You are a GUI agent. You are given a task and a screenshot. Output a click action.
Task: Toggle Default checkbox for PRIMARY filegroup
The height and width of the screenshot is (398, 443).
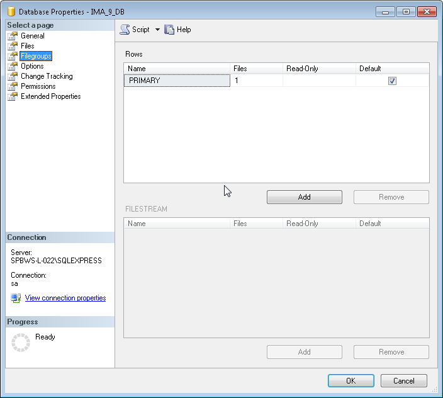[392, 81]
